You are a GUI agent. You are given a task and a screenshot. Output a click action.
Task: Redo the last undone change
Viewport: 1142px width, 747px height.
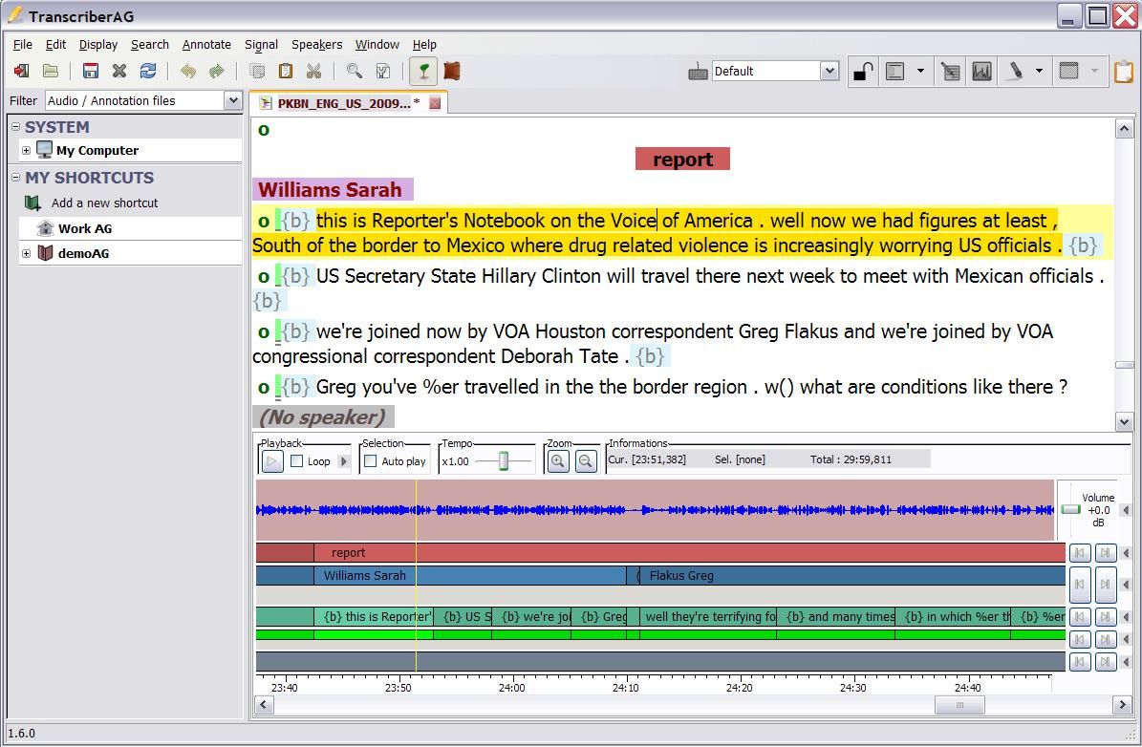[216, 70]
